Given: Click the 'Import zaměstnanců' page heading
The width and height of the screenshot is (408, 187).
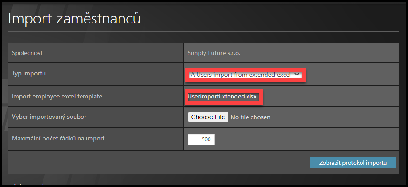Looking at the screenshot, I should click(x=75, y=19).
